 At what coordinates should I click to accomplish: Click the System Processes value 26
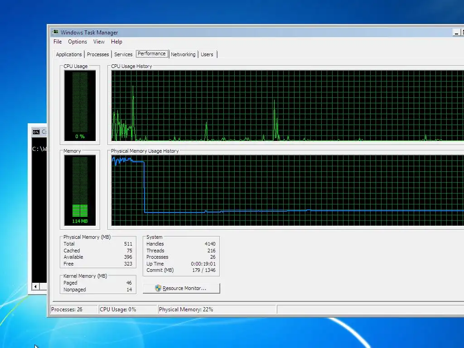[x=213, y=257]
